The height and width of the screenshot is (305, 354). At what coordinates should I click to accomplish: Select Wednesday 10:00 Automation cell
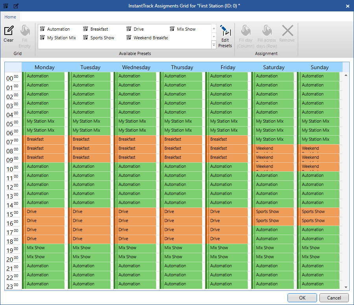(135, 167)
